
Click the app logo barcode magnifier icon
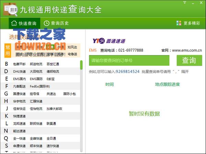[10, 10]
